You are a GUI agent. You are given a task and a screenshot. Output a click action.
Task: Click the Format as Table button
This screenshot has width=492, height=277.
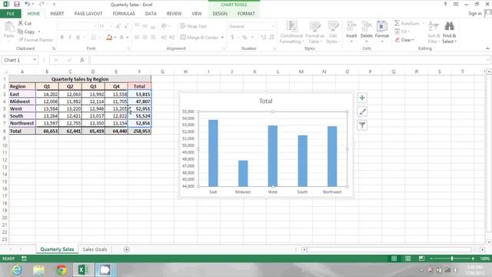click(x=314, y=32)
